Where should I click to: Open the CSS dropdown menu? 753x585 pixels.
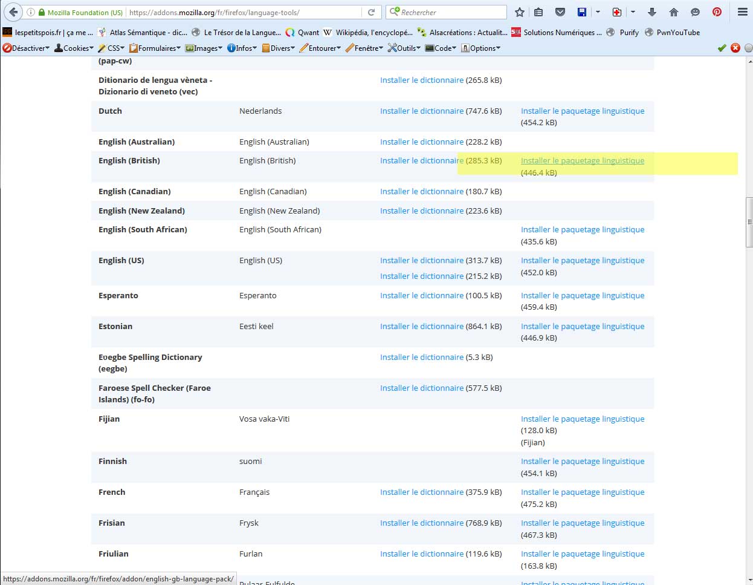pyautogui.click(x=111, y=48)
